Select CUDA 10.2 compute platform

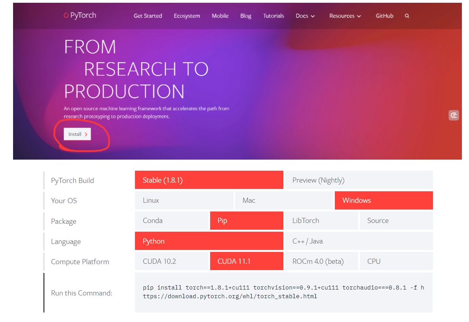[x=172, y=261]
